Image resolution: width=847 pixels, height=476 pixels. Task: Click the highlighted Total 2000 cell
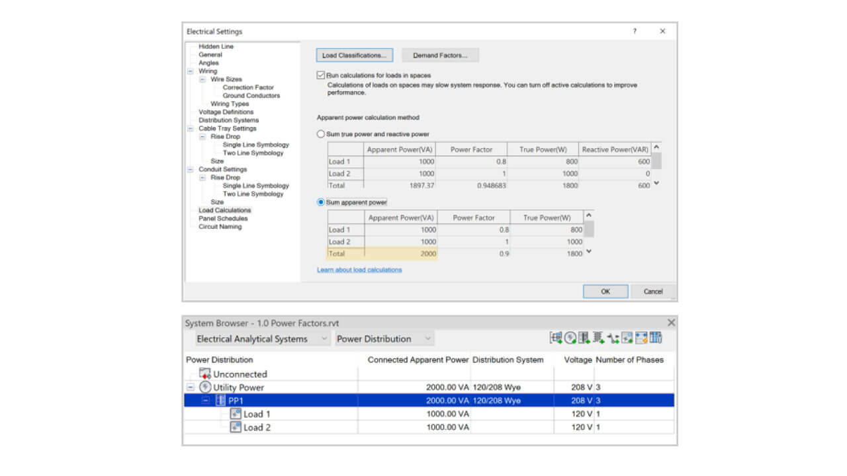pos(400,253)
